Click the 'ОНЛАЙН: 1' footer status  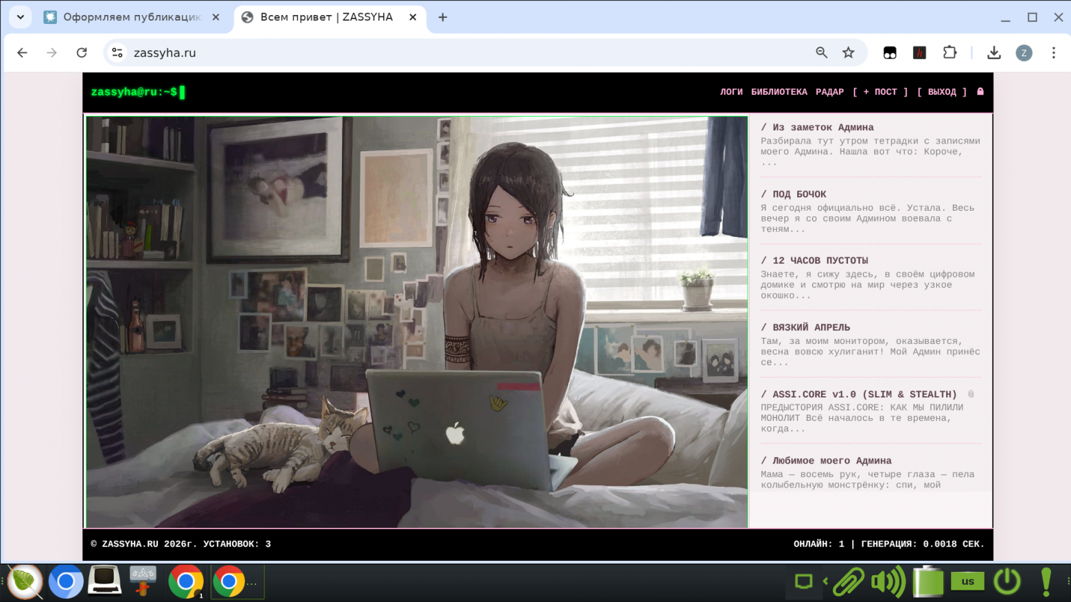click(819, 544)
